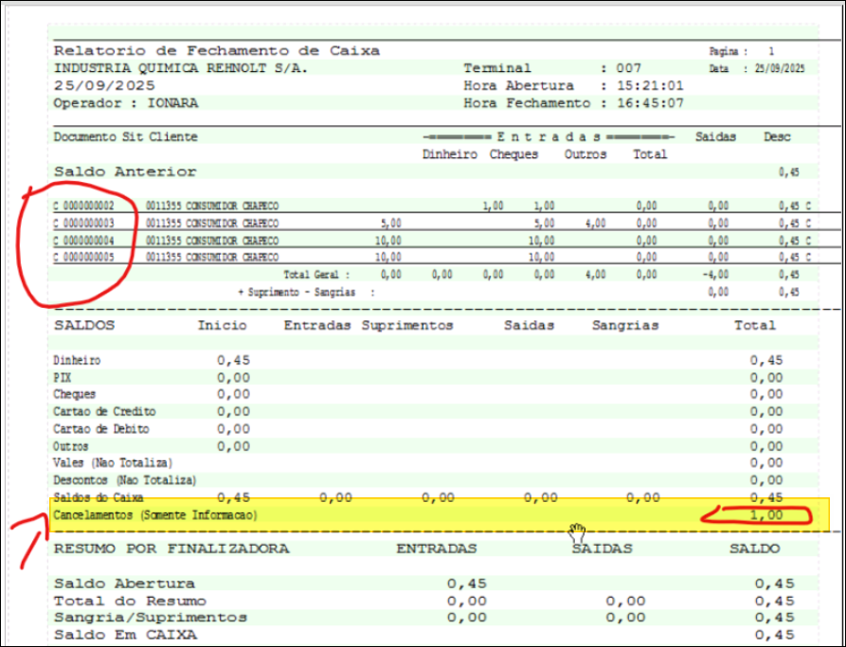Image resolution: width=846 pixels, height=647 pixels.
Task: Click the Cartao de Debito row label
Action: tap(103, 429)
